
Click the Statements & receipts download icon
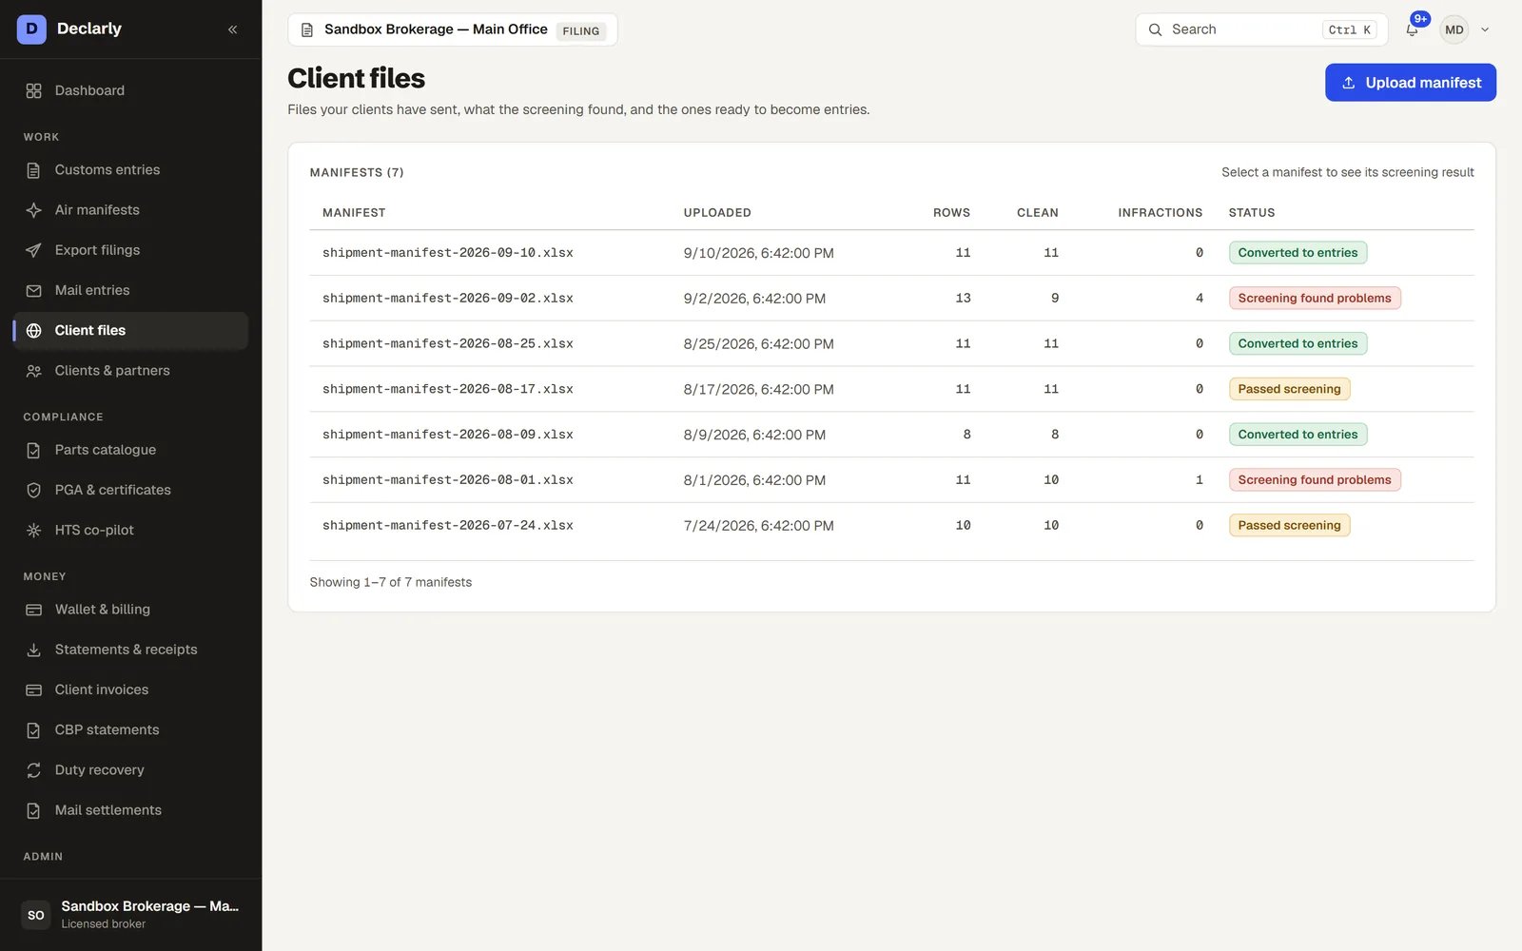[34, 650]
